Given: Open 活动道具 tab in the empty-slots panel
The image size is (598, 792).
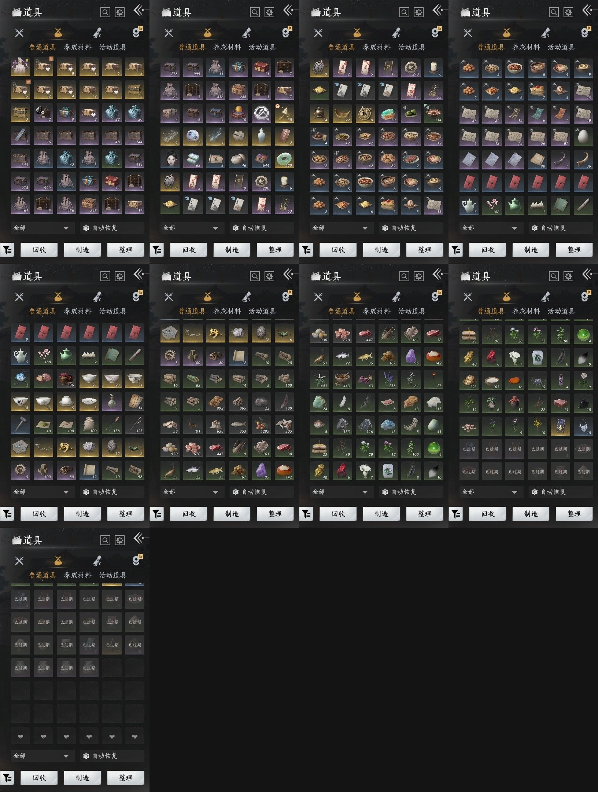Looking at the screenshot, I should pos(113,575).
